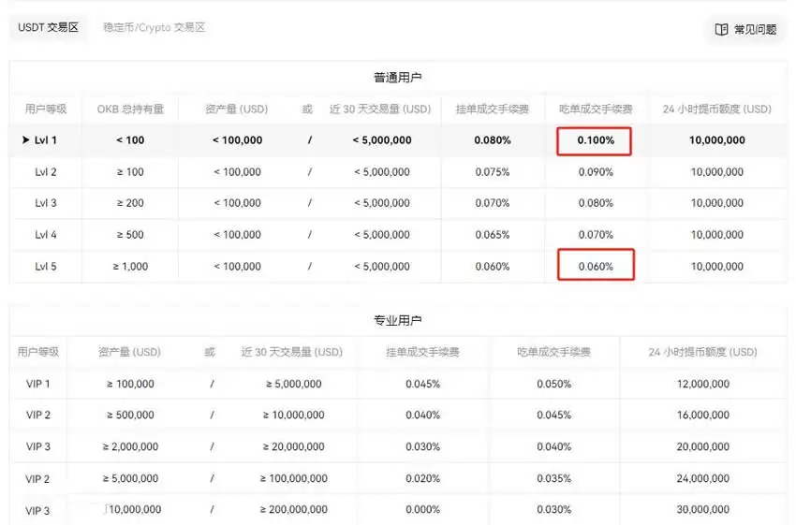Click the OKB holding value ≥ 200
This screenshot has width=796, height=525.
click(x=130, y=203)
